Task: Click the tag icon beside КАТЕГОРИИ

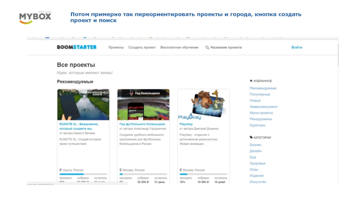Action: point(251,138)
